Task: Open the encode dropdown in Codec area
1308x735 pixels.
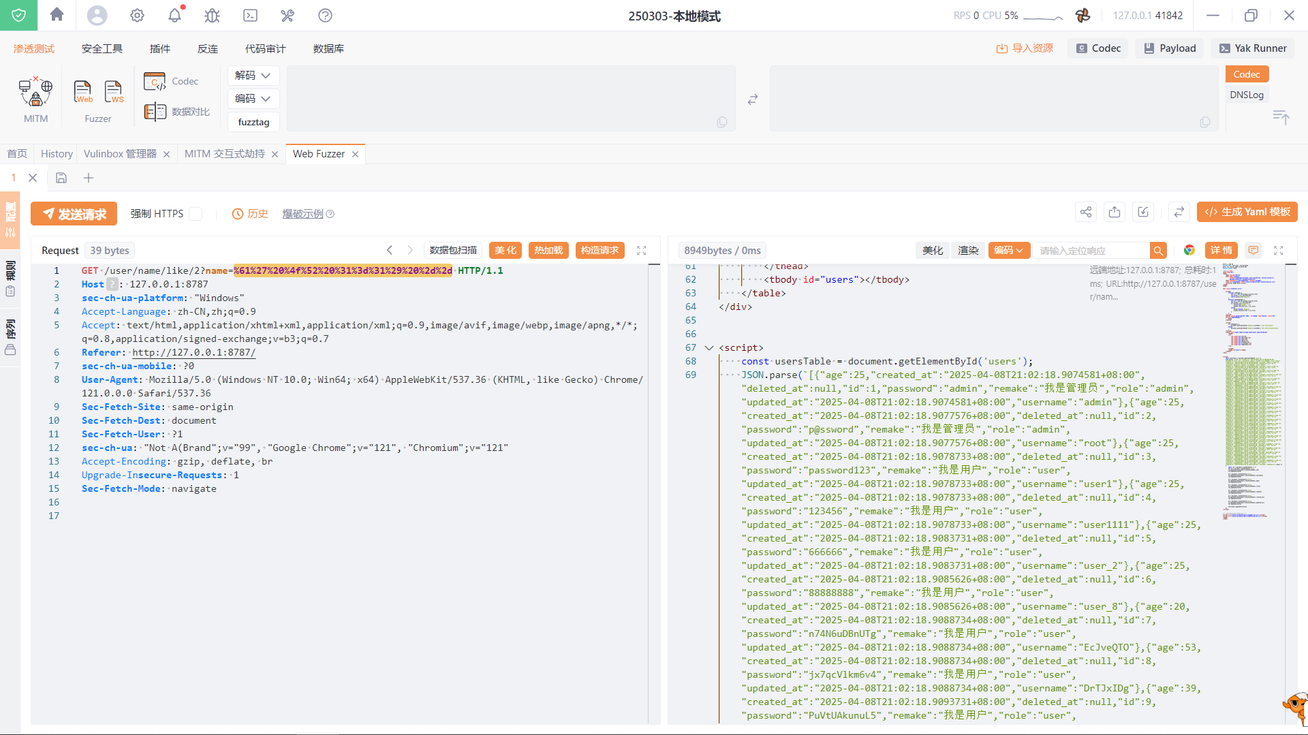Action: click(253, 99)
